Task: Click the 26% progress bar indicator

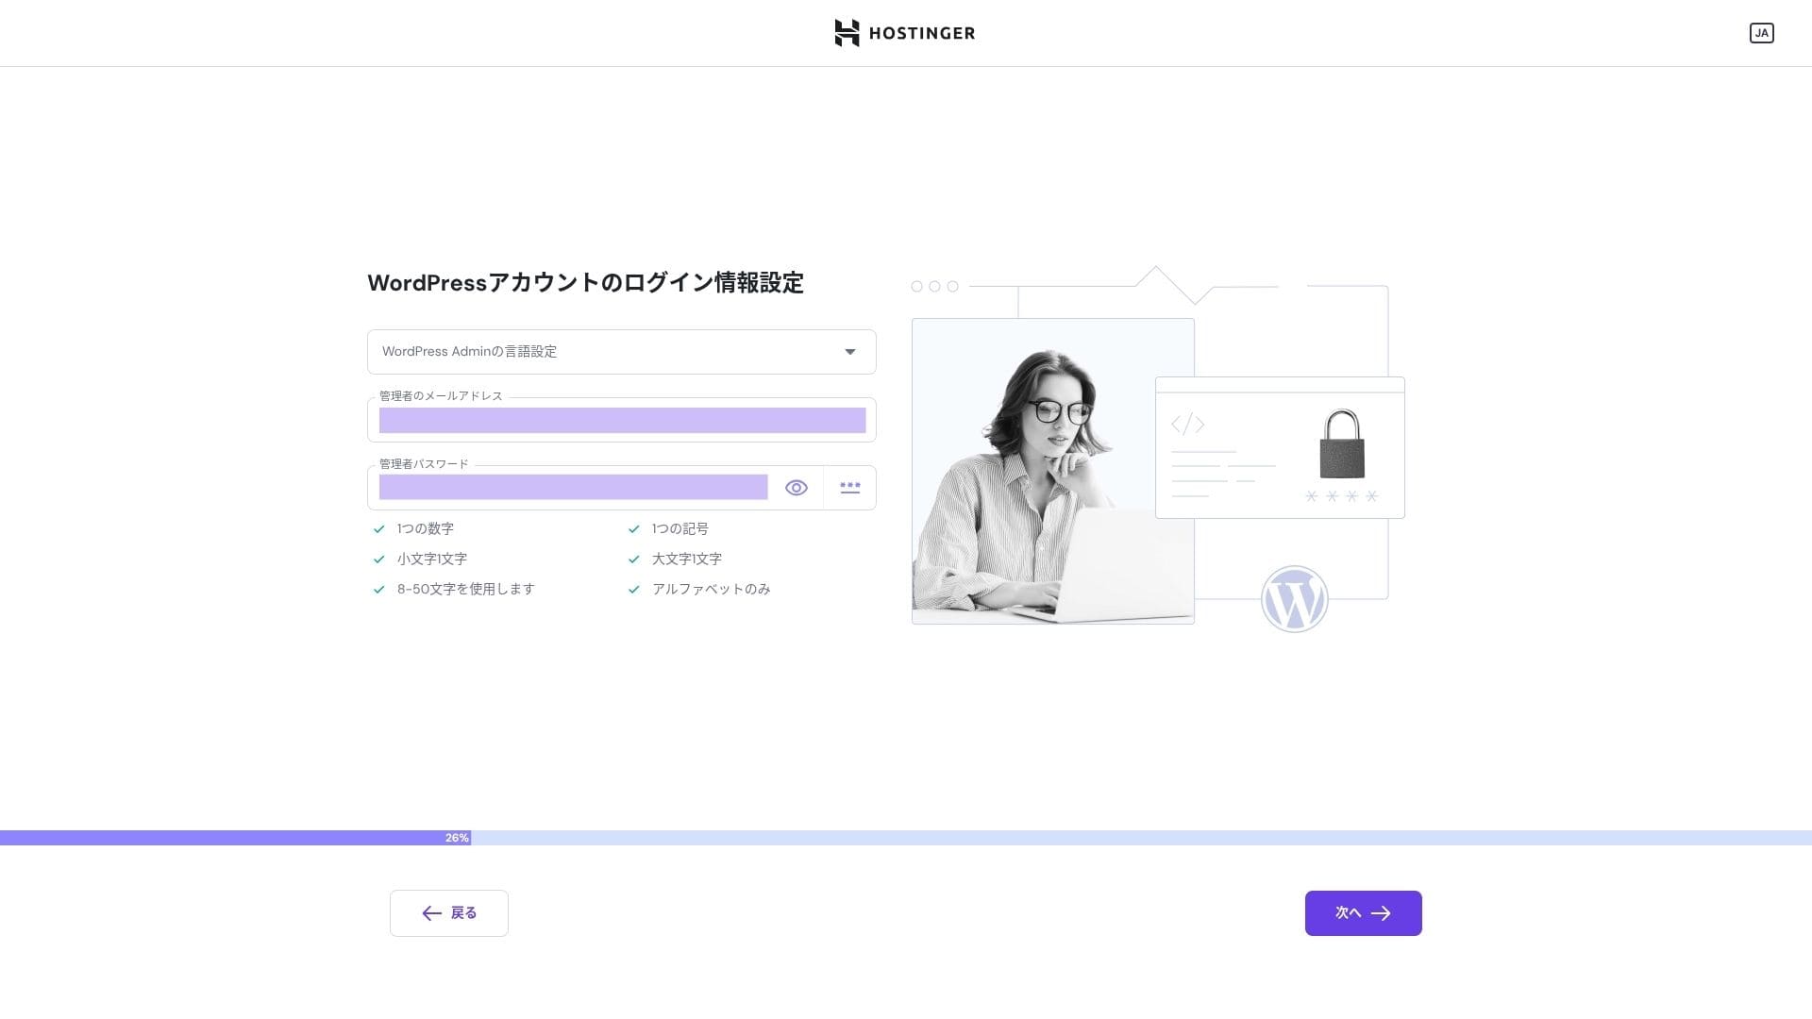Action: coord(457,838)
